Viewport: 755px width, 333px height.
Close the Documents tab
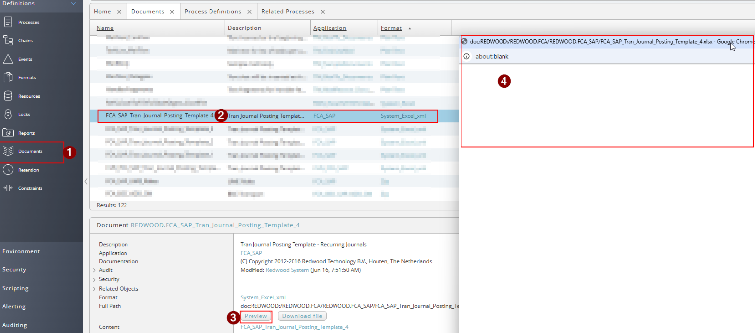pyautogui.click(x=172, y=12)
